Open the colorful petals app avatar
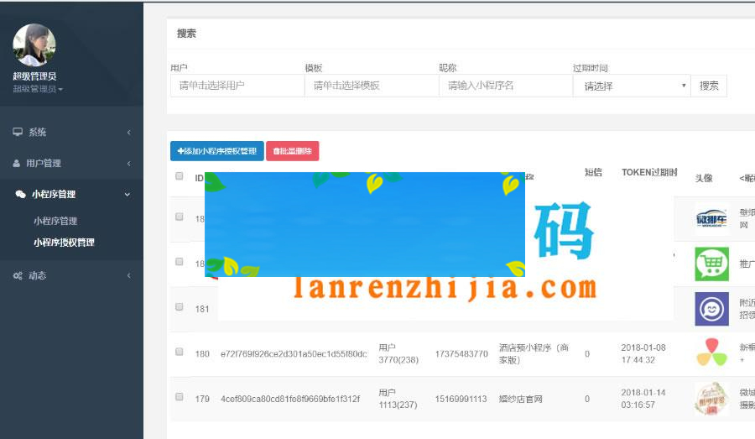Viewport: 755px width, 439px height. coord(711,353)
